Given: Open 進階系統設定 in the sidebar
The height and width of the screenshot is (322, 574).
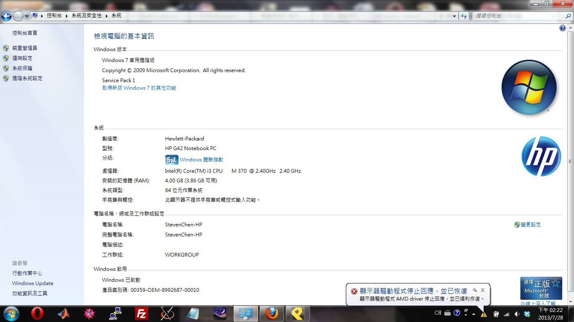Looking at the screenshot, I should pyautogui.click(x=27, y=78).
